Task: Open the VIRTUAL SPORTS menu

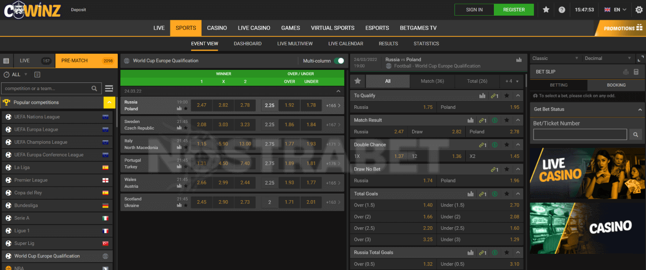Action: [x=332, y=28]
